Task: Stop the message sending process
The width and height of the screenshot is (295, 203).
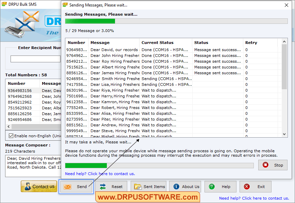Action: coord(273,165)
